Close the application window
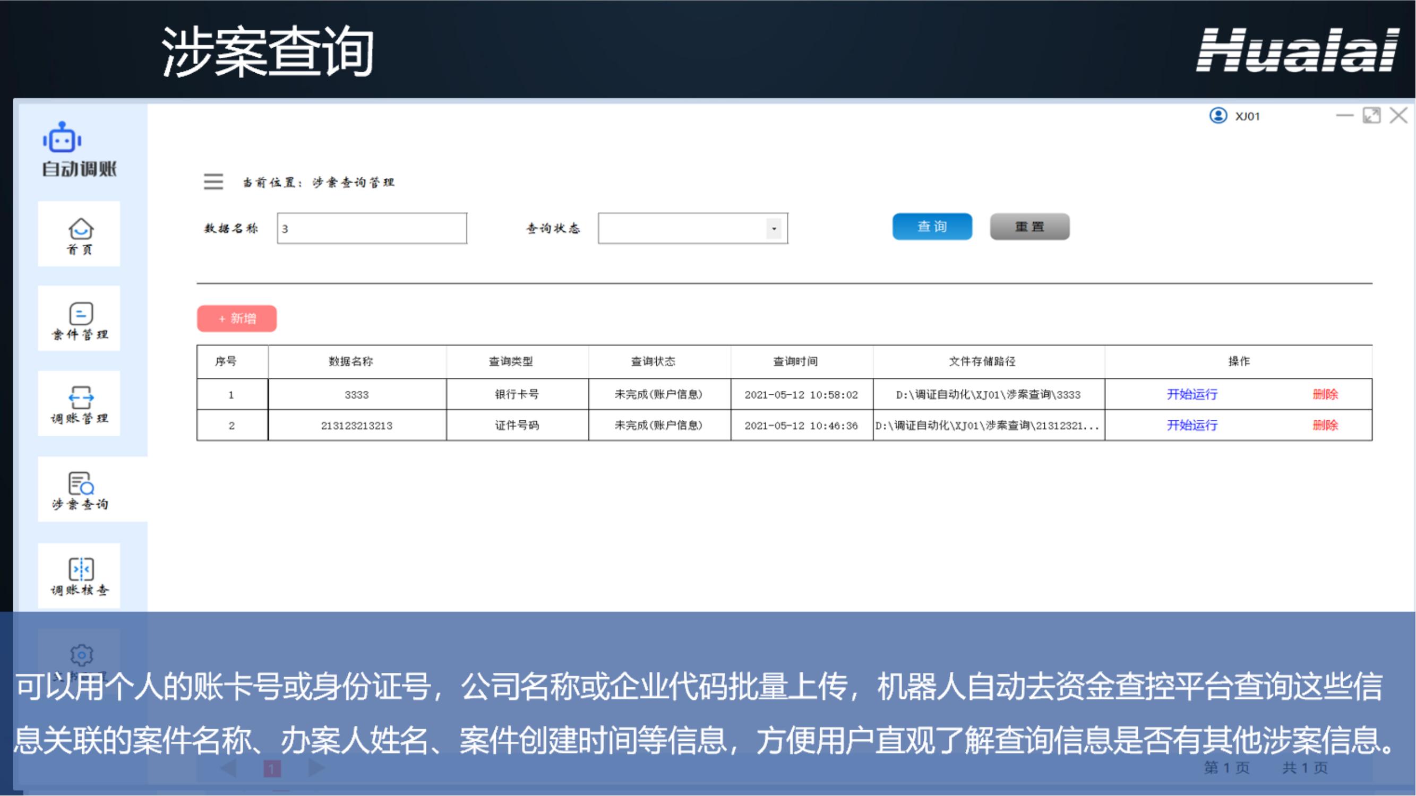The height and width of the screenshot is (796, 1416). pos(1398,115)
